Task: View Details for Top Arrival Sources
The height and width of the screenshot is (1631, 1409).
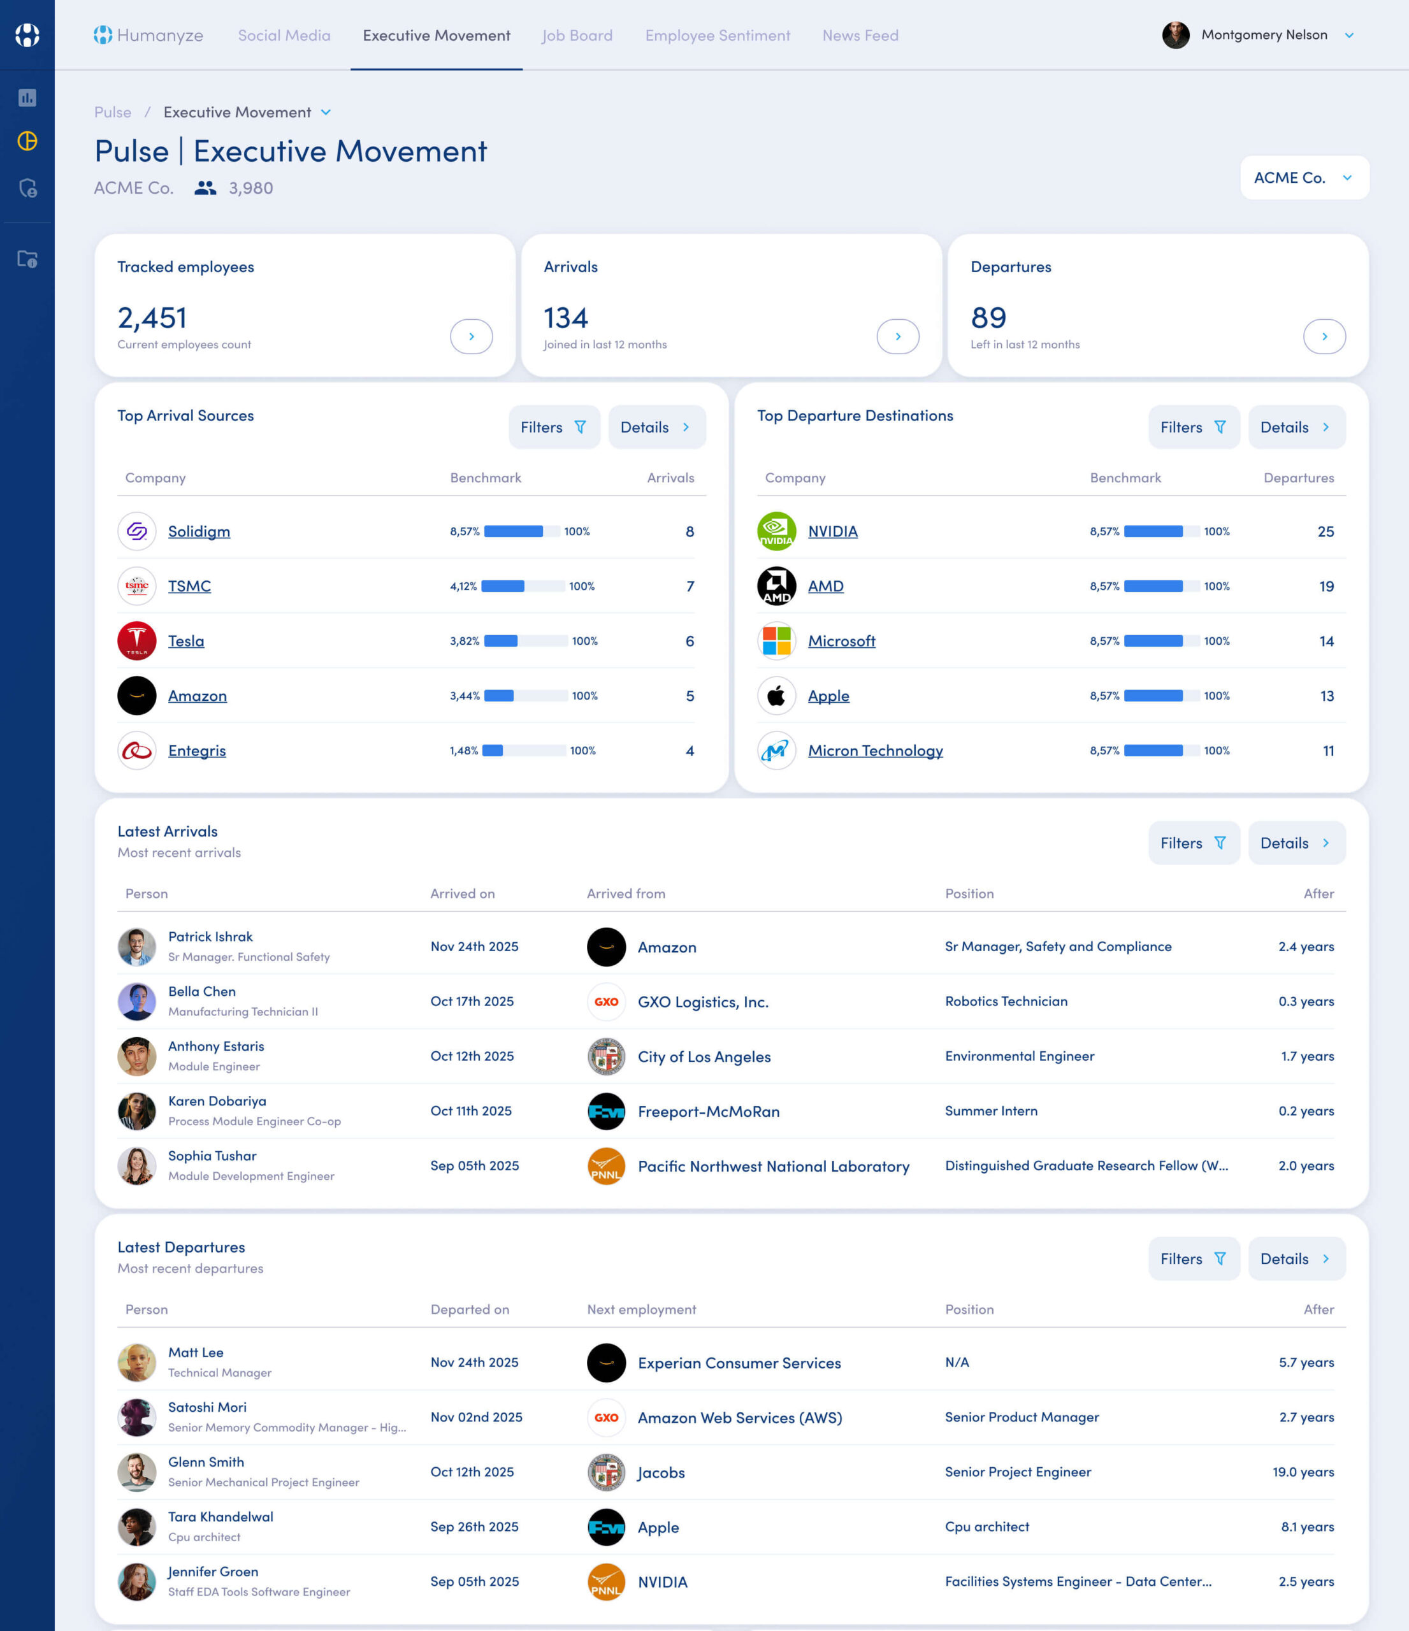Action: click(657, 428)
